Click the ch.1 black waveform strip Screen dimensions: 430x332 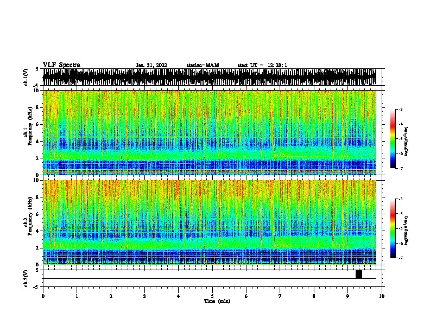click(x=210, y=77)
